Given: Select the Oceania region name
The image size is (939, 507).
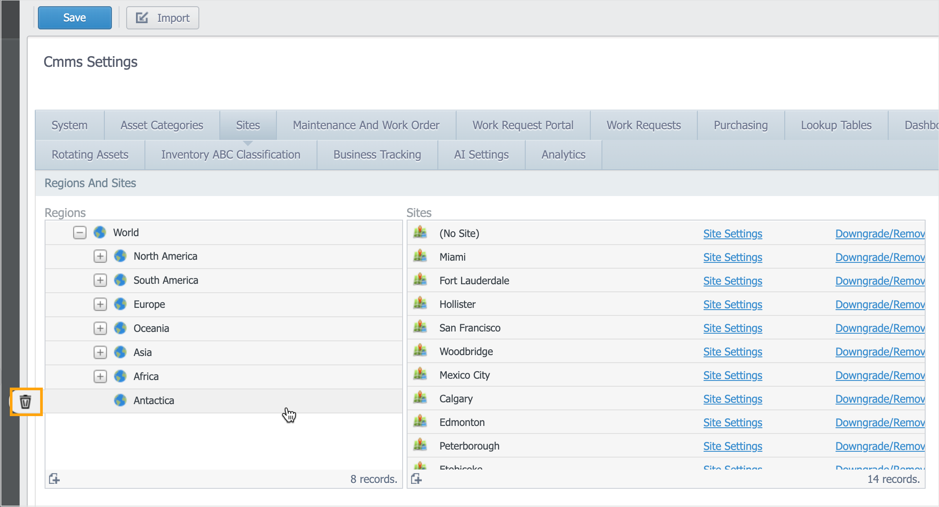Looking at the screenshot, I should [x=151, y=328].
